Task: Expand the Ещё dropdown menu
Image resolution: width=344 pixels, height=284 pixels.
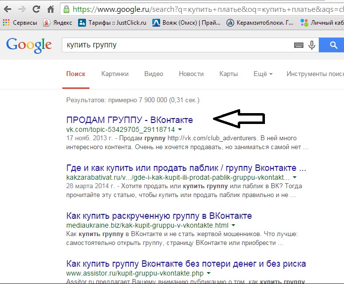Action: (x=263, y=74)
